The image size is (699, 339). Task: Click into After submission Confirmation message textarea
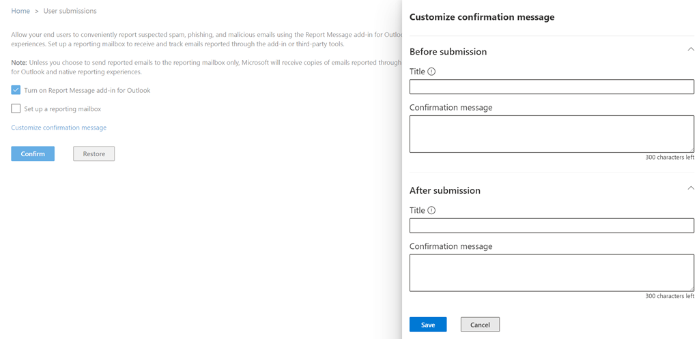[552, 273]
